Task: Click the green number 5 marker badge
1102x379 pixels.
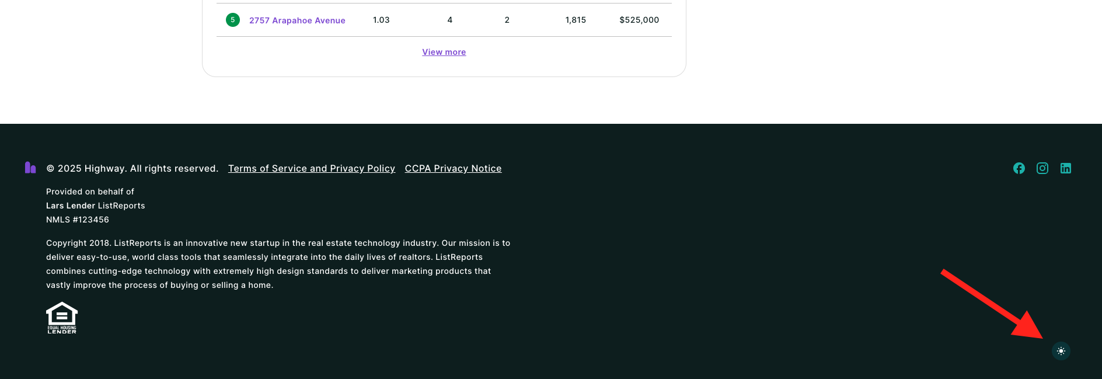Action: click(232, 20)
